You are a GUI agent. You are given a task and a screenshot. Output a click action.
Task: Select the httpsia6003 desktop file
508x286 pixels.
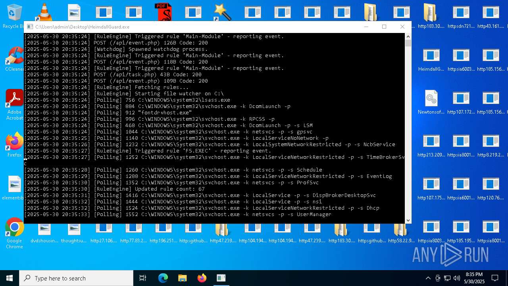tap(461, 60)
